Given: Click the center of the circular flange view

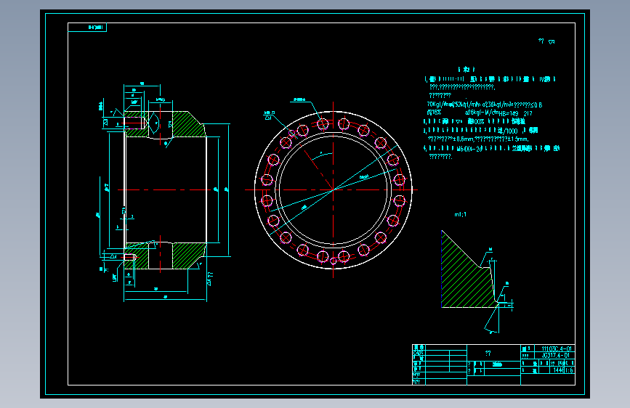Looking at the screenshot, I should (x=333, y=190).
